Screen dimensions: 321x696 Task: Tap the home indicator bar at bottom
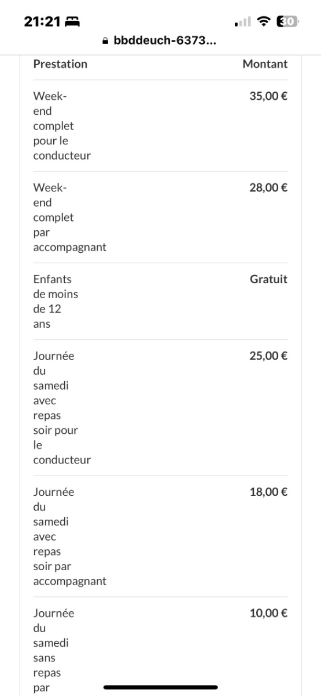tap(160, 687)
